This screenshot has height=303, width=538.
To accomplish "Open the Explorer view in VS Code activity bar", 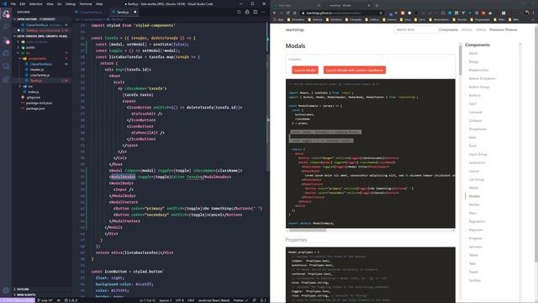I will coord(6,14).
